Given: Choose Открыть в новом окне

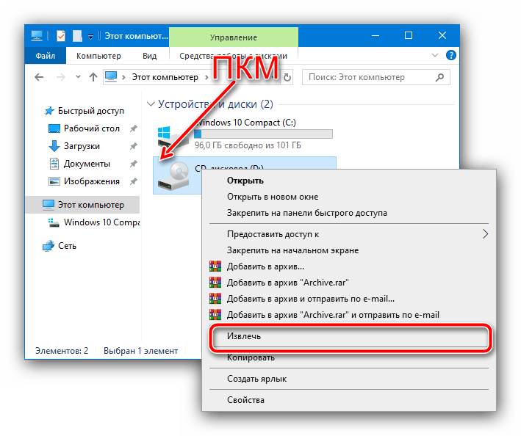Looking at the screenshot, I should [349, 197].
